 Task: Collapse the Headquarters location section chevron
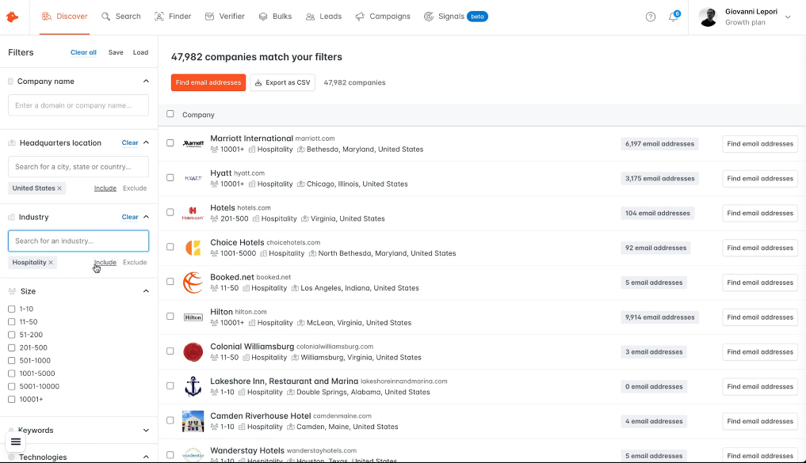[x=146, y=142]
